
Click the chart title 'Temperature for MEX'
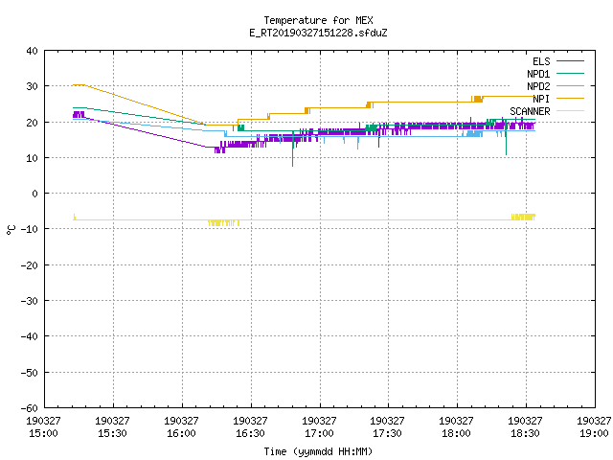pos(318,20)
